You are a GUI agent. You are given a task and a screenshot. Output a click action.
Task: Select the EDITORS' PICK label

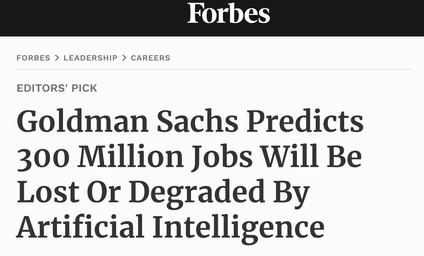pos(57,88)
